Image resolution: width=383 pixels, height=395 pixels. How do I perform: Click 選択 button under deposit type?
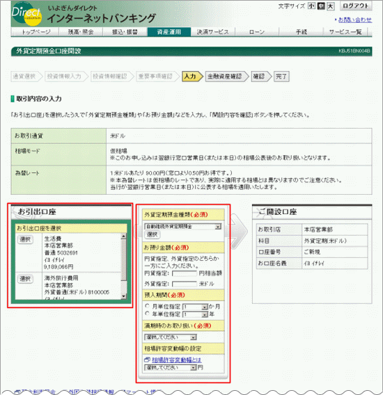(152, 235)
